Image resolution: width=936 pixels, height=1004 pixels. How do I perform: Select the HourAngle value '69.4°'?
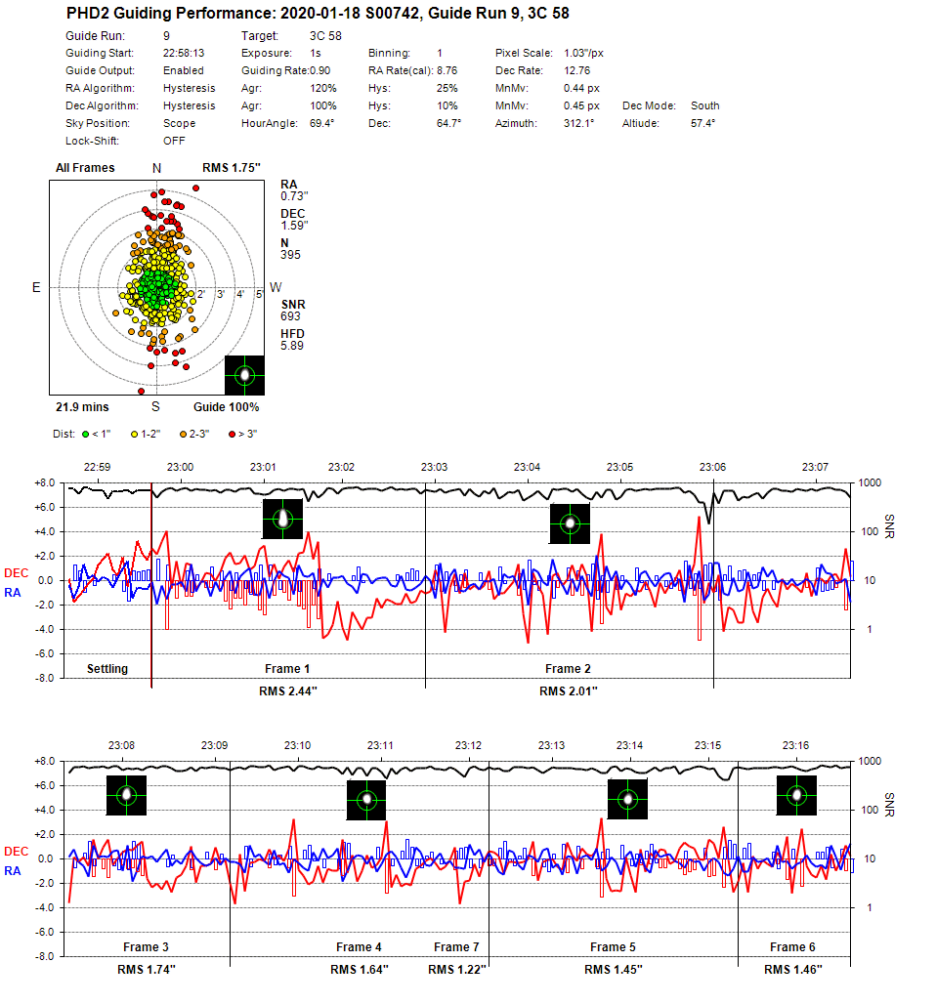click(x=322, y=124)
